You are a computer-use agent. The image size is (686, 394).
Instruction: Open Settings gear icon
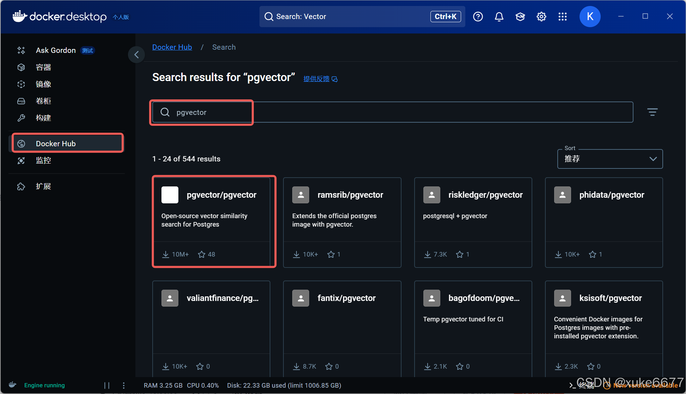pos(541,17)
